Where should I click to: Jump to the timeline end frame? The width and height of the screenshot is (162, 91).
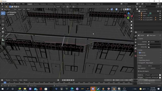click(x=73, y=80)
